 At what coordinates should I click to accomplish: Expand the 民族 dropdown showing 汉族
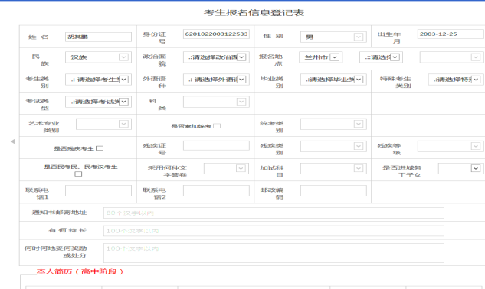[98, 57]
